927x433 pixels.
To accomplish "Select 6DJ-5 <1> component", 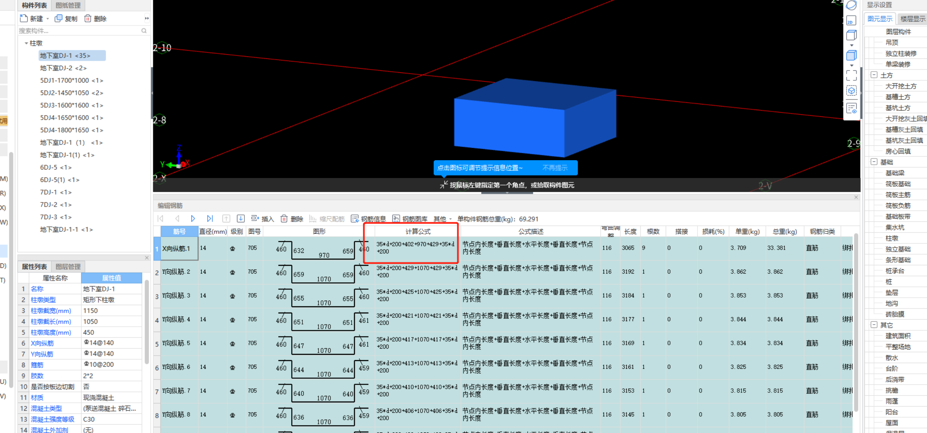I will click(56, 167).
